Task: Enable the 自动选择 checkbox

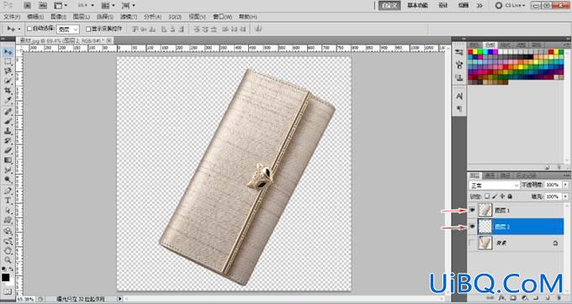Action: (x=29, y=29)
